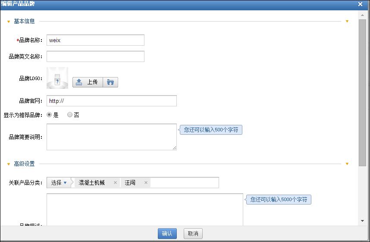Open the 选择 category dropdown

pyautogui.click(x=59, y=183)
